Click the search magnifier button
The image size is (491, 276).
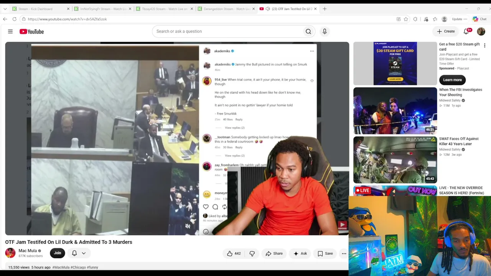point(308,31)
